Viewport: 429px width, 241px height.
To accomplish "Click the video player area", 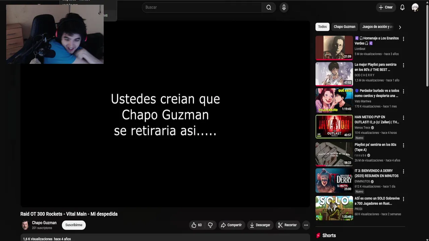I will tap(165, 114).
